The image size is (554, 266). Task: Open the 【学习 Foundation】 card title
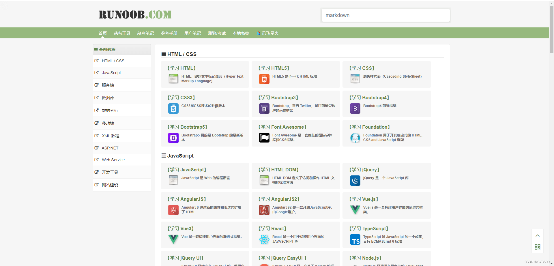(x=370, y=127)
